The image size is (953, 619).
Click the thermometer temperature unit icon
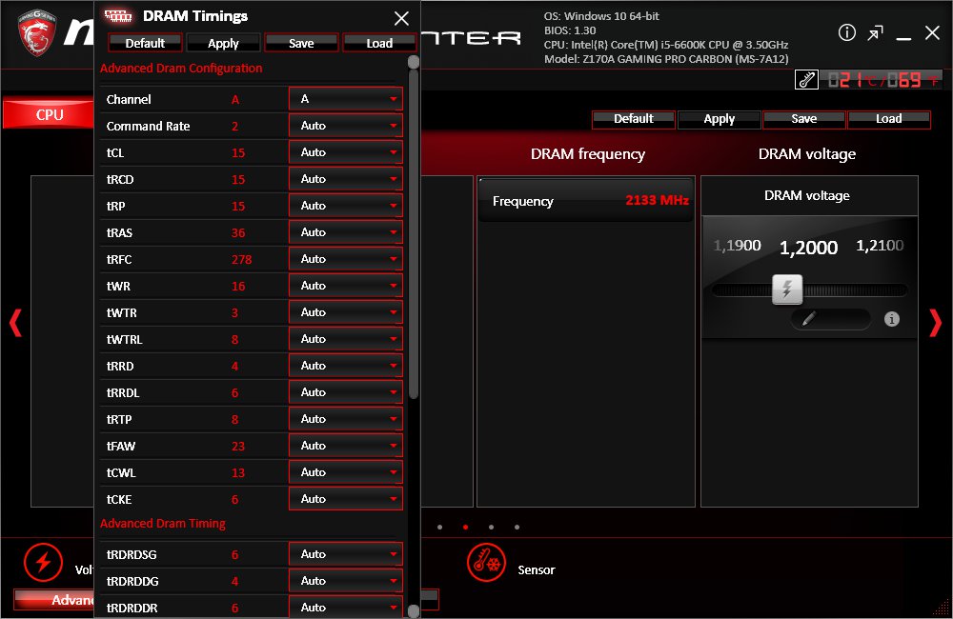coord(806,80)
